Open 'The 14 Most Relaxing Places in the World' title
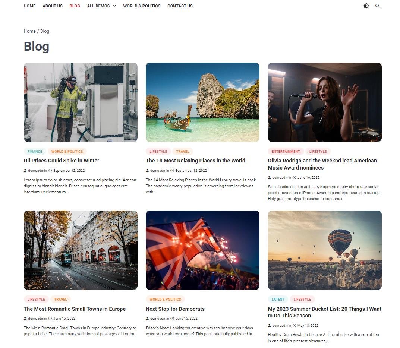Screen dimensions: 400x348 point(195,161)
